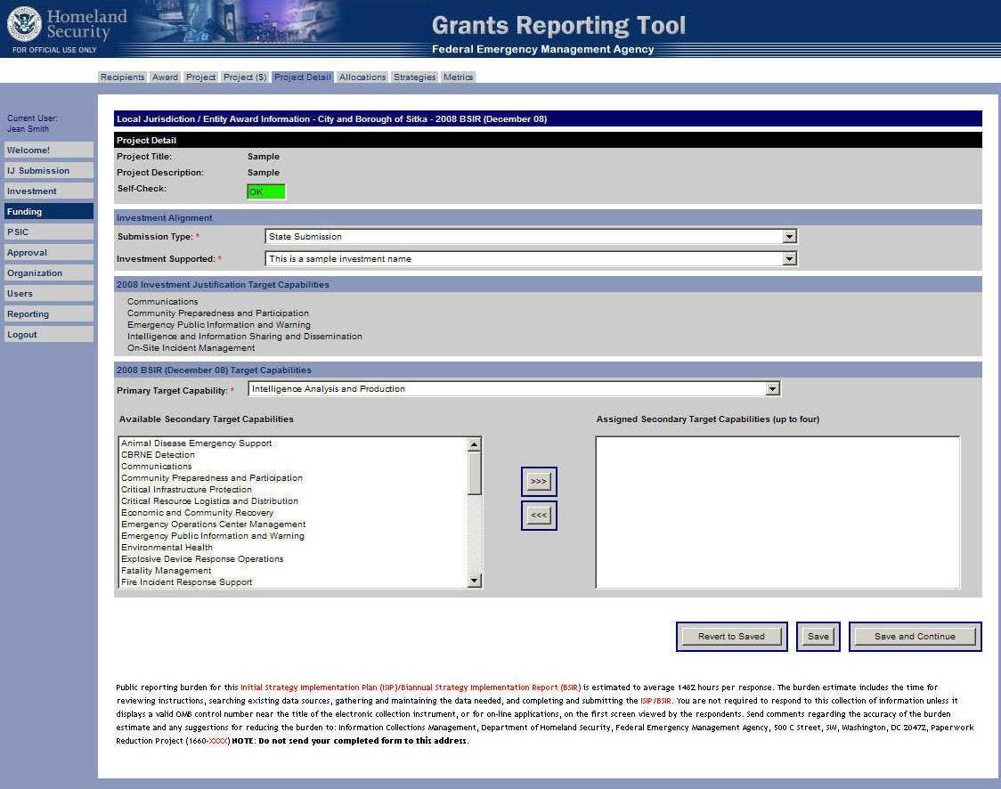
Task: Click the Save button
Action: 818,637
